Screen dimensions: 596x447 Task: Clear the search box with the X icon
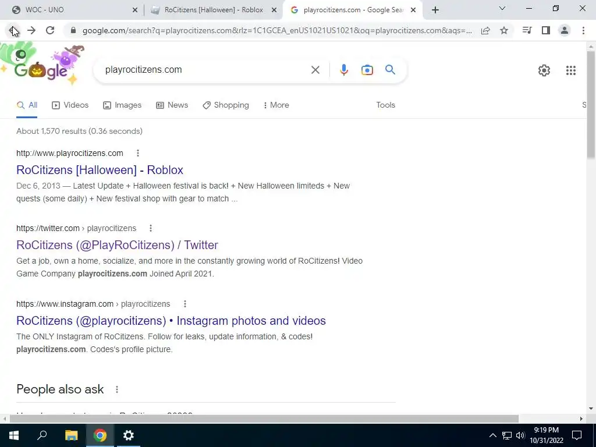[315, 70]
